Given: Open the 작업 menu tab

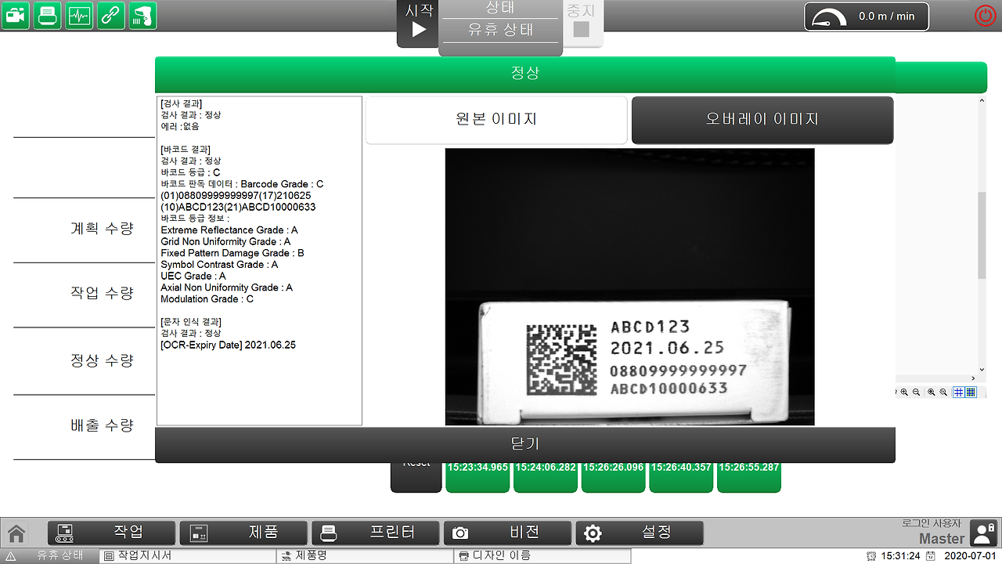Looking at the screenshot, I should tap(112, 533).
